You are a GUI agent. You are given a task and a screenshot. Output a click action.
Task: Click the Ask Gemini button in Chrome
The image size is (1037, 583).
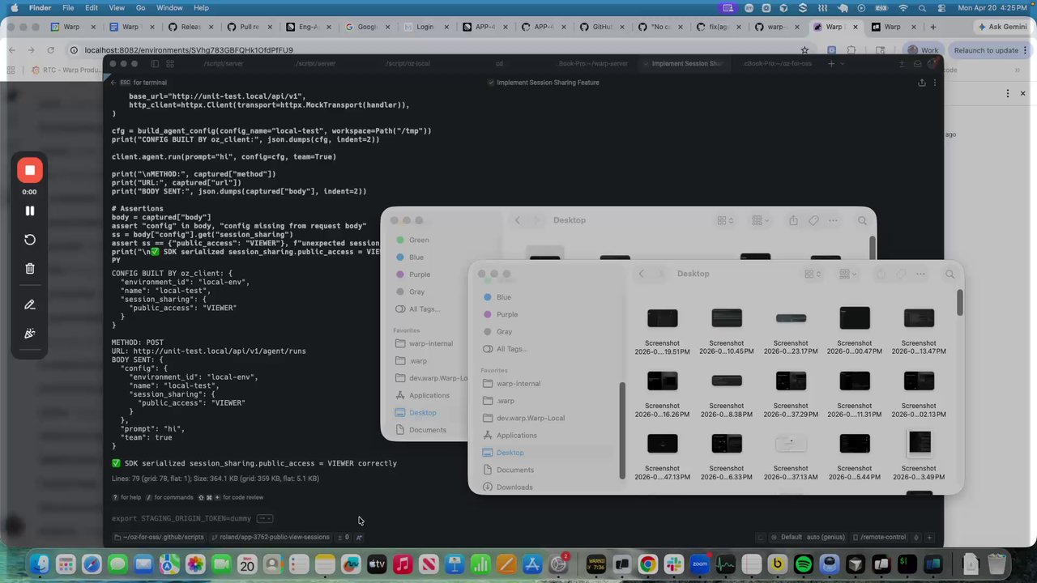1002,27
